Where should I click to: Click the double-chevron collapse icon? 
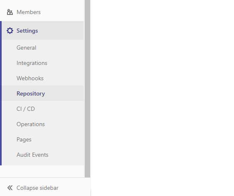click(10, 188)
